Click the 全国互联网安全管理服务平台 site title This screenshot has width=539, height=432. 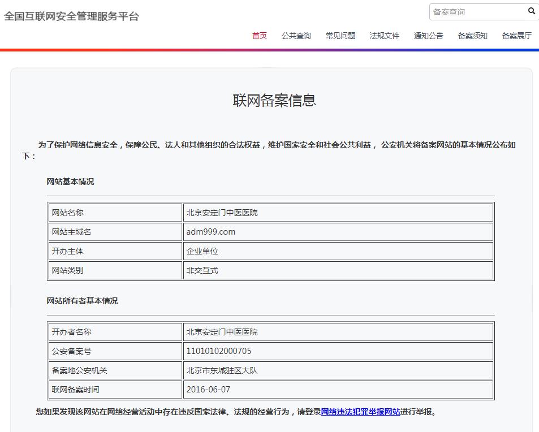71,16
